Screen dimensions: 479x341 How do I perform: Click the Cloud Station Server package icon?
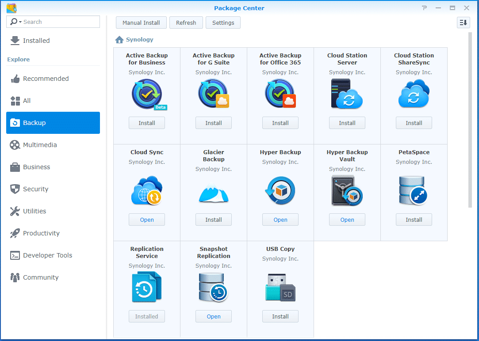(347, 94)
